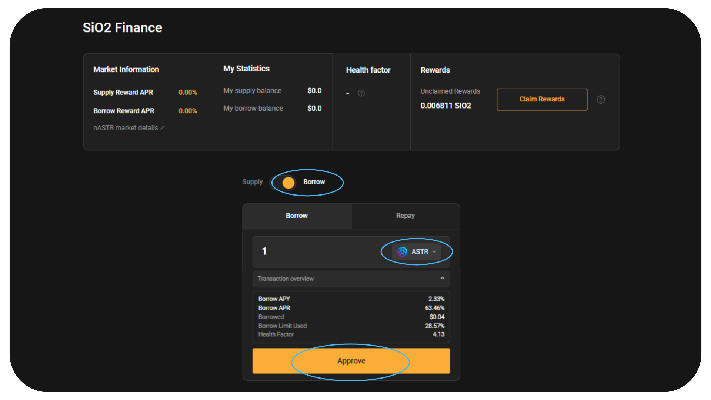This screenshot has width=711, height=400.
Task: Click the 0.006811 SIO2 unclaimed rewards amount
Action: [445, 106]
